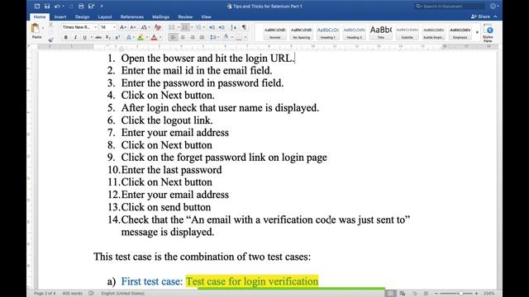The width and height of the screenshot is (529, 297).
Task: Collapse the ribbon with the chevron
Action: 495,16
